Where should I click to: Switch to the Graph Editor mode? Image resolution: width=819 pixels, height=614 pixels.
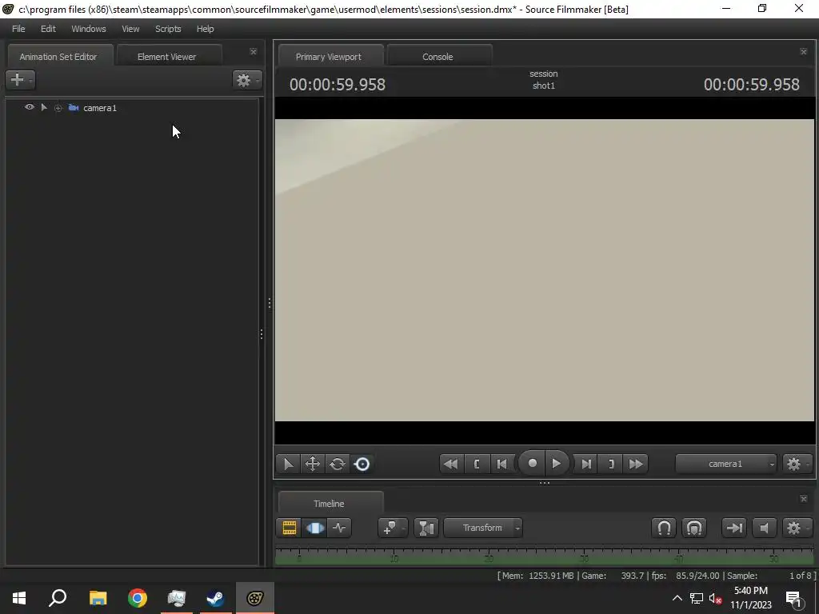click(x=339, y=528)
